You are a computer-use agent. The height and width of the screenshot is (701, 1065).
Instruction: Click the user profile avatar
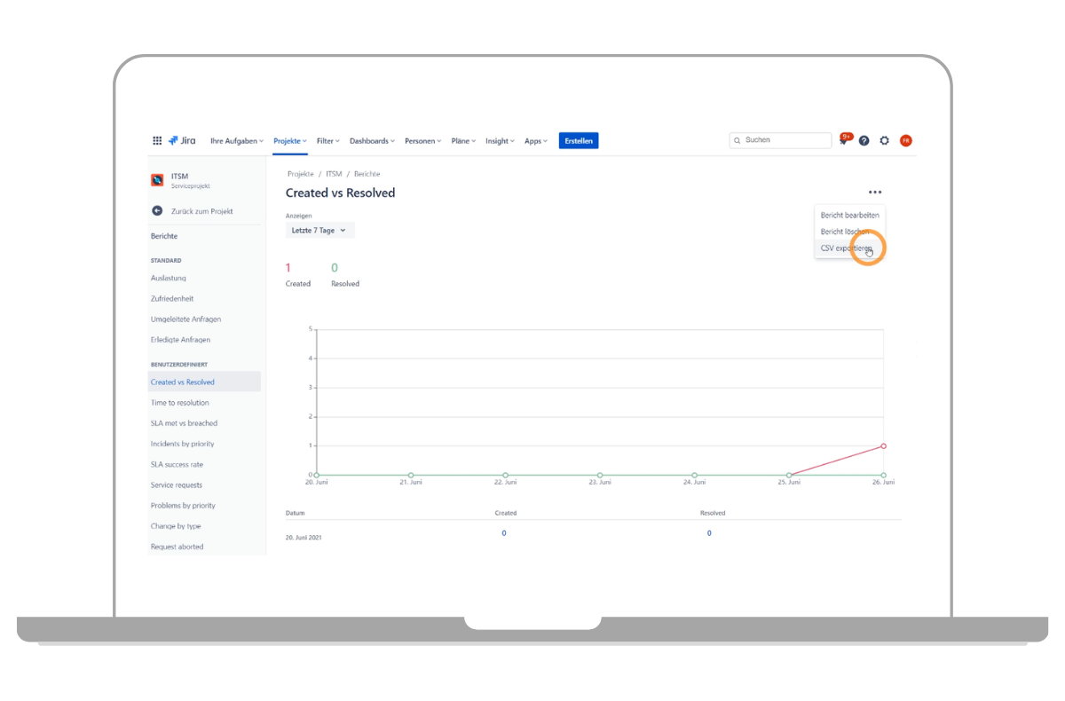pos(905,140)
